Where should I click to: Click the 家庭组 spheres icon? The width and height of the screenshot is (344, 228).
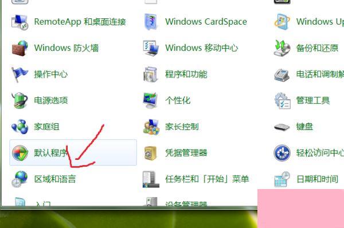pos(19,127)
